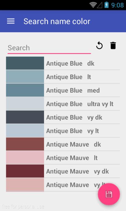Select Antique Mauve dk list item
Image resolution: width=126 pixels, height=211 pixels.
click(63, 144)
